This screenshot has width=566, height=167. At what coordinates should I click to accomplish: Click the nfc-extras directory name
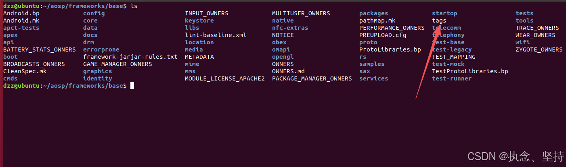[x=290, y=28]
